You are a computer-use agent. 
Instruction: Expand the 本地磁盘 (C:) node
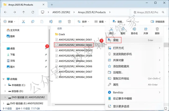point(5,85)
